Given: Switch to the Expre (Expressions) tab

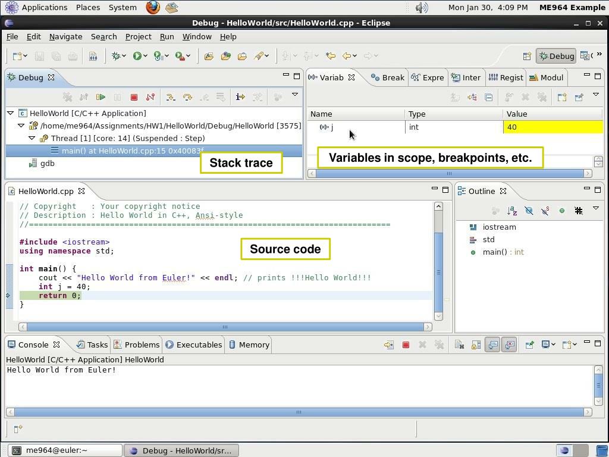Looking at the screenshot, I should pyautogui.click(x=428, y=78).
